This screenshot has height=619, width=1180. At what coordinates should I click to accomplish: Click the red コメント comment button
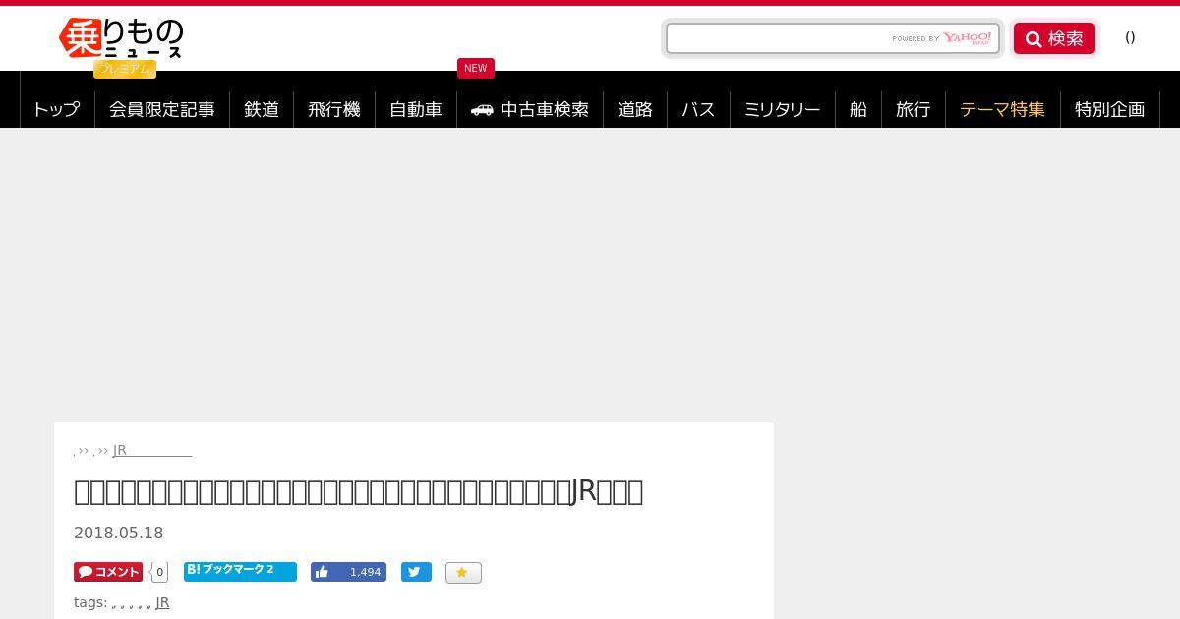[108, 572]
